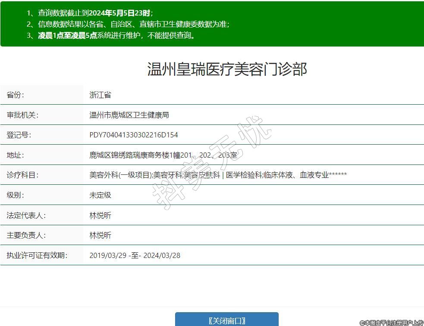Click the validity period 2019/03/29 -至- 2024/03/28

[135, 255]
